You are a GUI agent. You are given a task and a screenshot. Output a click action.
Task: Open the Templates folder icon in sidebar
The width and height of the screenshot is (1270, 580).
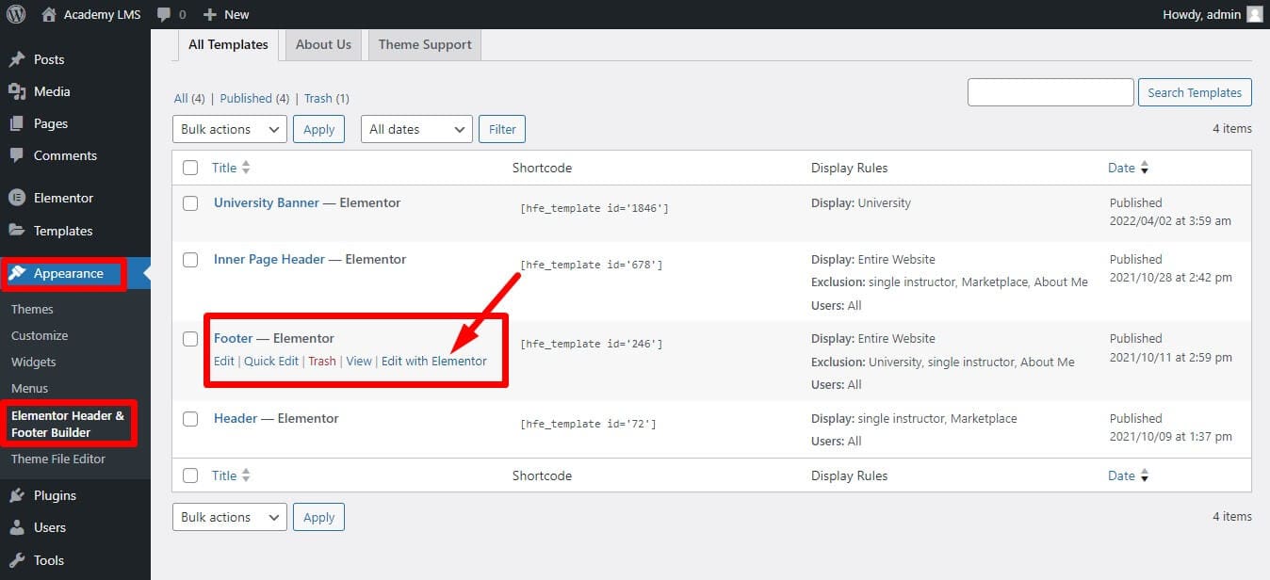click(17, 231)
